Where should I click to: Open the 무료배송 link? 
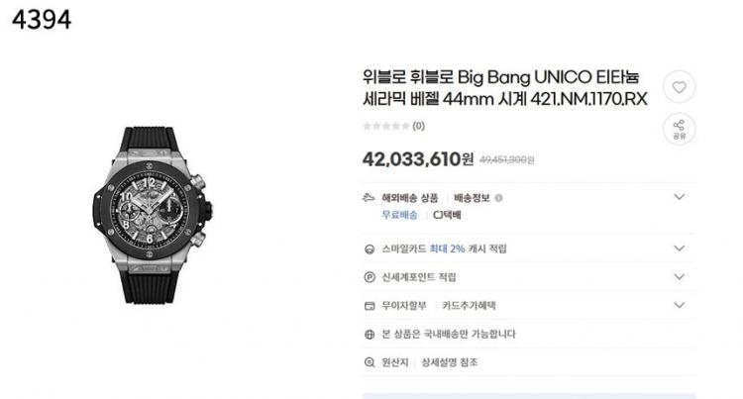399,215
